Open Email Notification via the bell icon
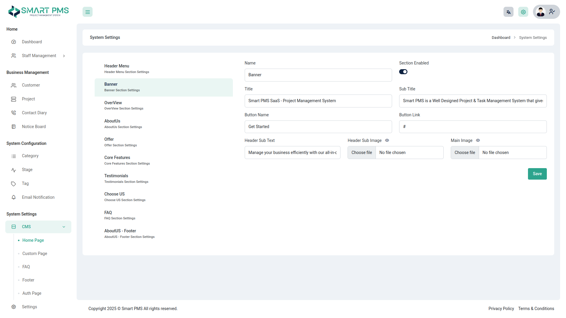This screenshot has height=318, width=566. tap(14, 197)
